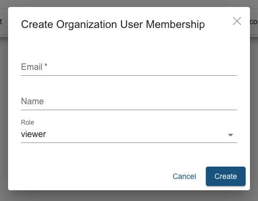Click the Create button
The image size is (258, 201).
click(226, 176)
